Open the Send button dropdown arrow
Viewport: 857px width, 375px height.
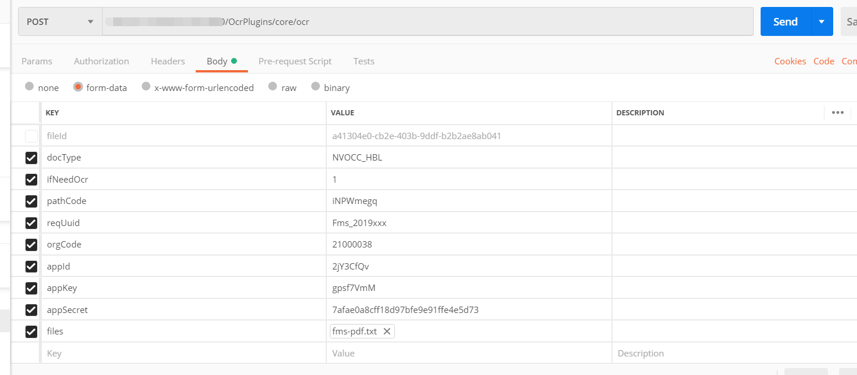(821, 21)
